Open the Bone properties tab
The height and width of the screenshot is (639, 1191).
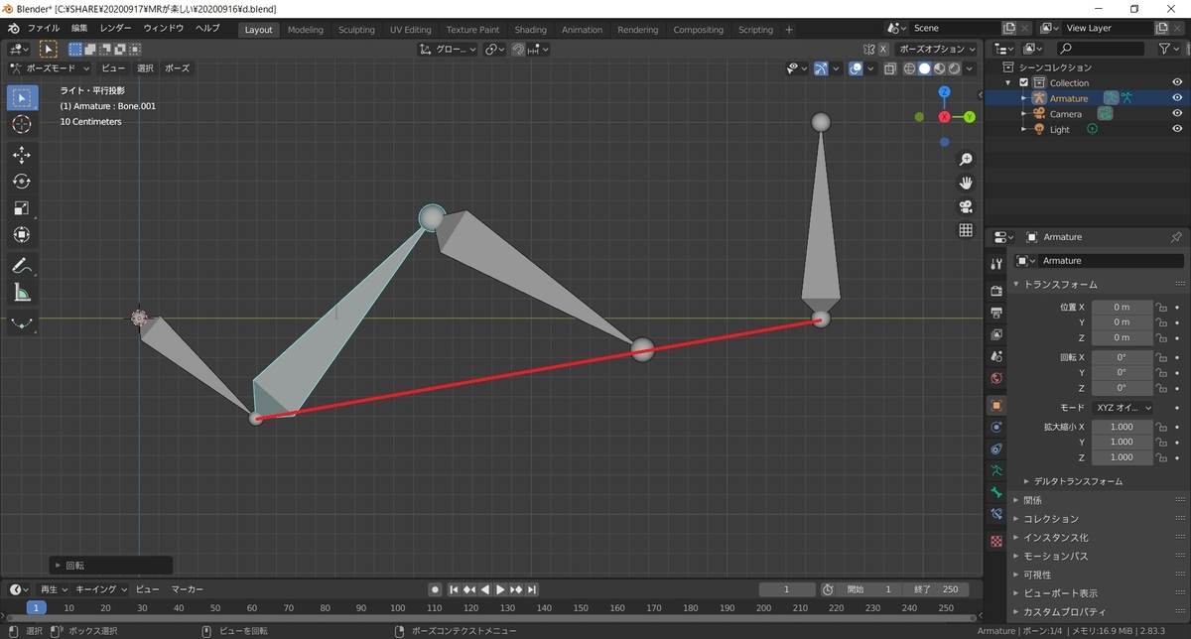pyautogui.click(x=996, y=492)
